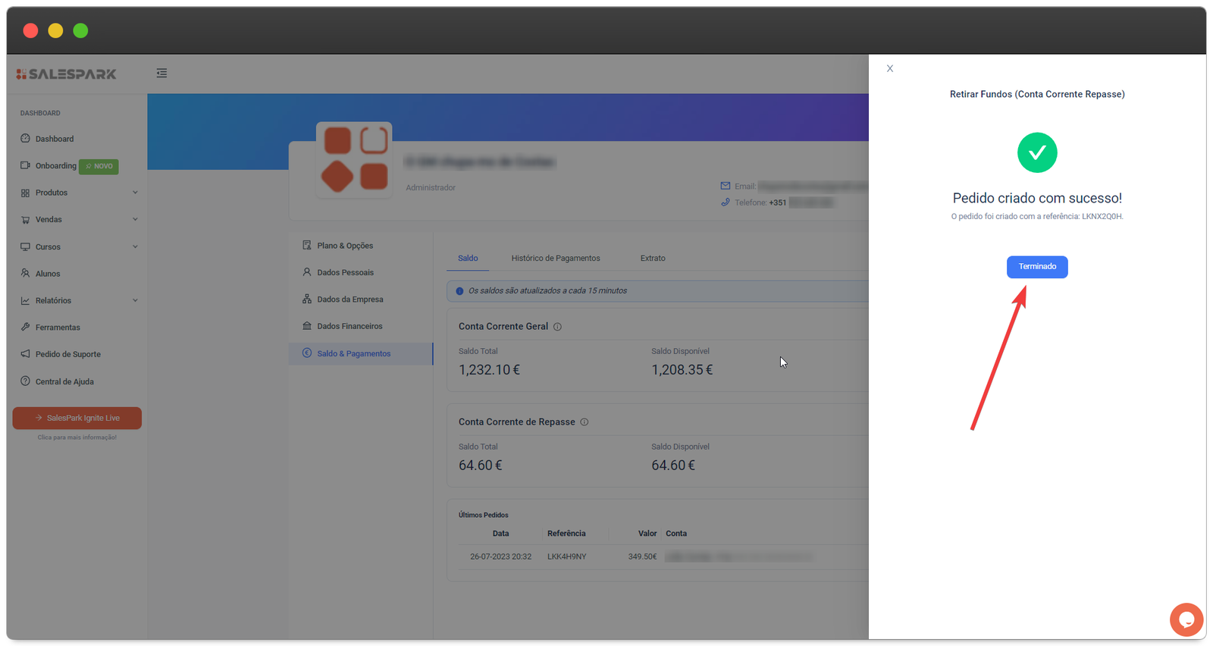Click the Cursos monitor icon
1213x646 pixels.
click(25, 246)
